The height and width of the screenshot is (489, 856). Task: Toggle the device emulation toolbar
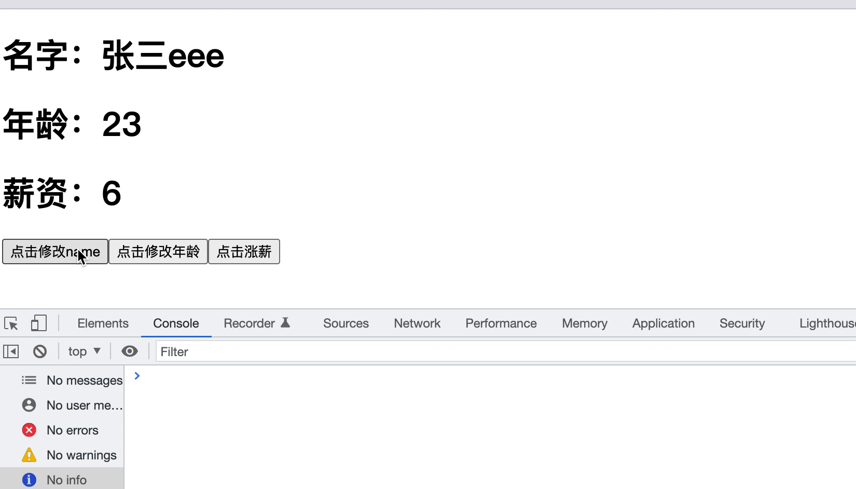[38, 322]
